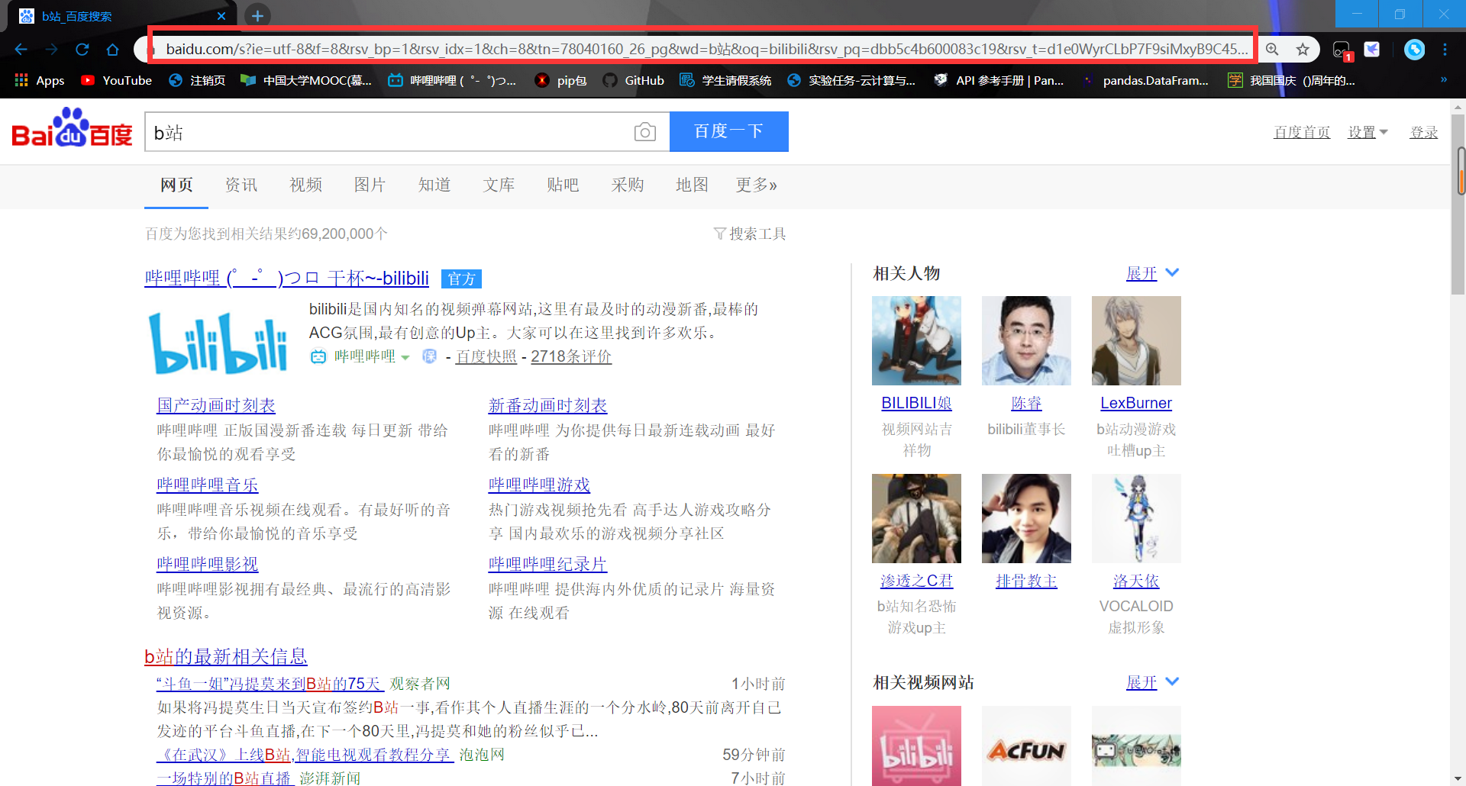Viewport: 1466px width, 786px height.
Task: Click the camera image-search icon in search box
Action: (645, 132)
